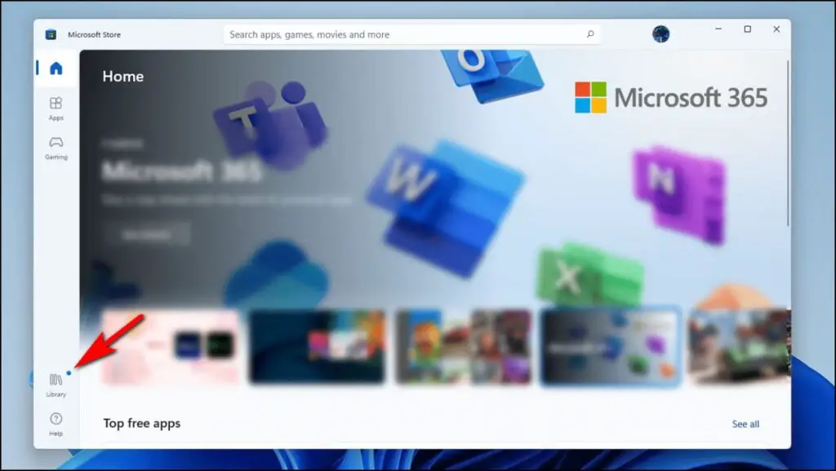Focus the Search apps, games, movies field
The width and height of the screenshot is (836, 471).
point(412,34)
